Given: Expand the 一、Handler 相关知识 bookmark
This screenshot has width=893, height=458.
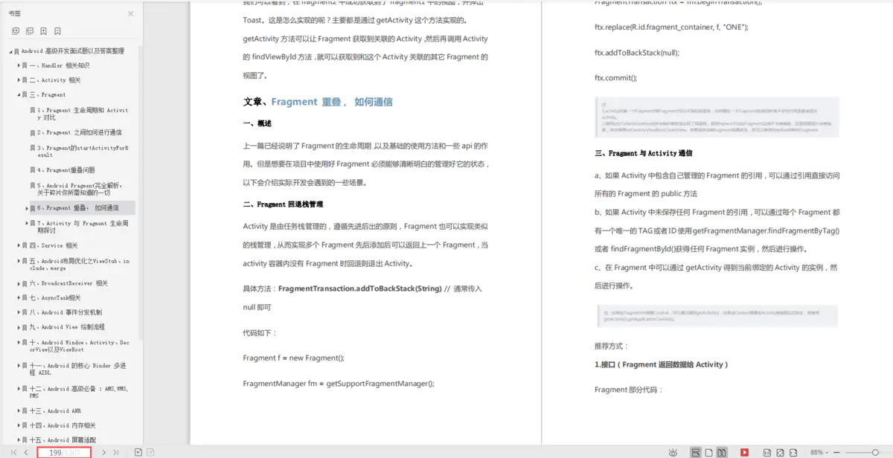Looking at the screenshot, I should click(19, 65).
